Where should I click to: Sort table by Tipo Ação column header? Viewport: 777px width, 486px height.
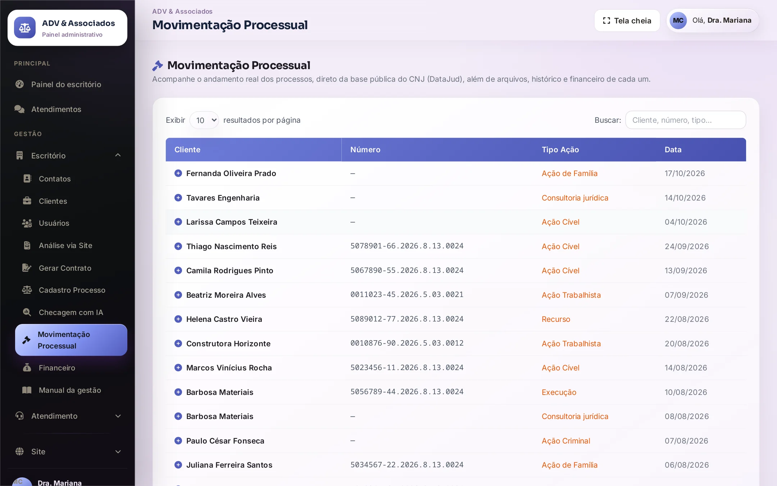coord(594,149)
